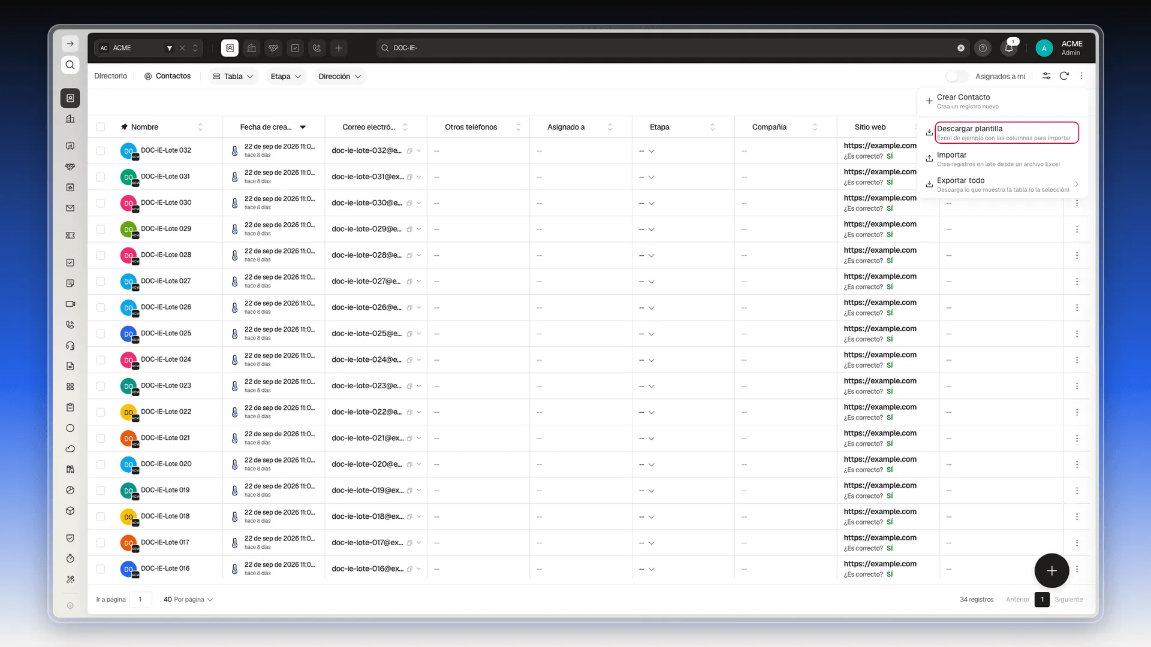Select the checkbox for DOC-IE-Lote 032
Viewport: 1151px width, 647px height.
(101, 151)
